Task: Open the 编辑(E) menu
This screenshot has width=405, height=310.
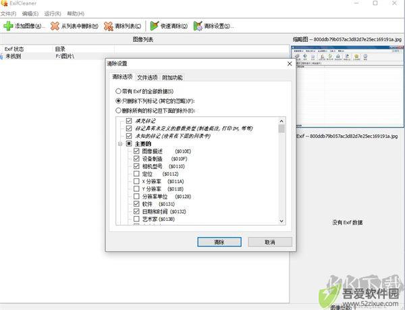Action: tap(30, 14)
